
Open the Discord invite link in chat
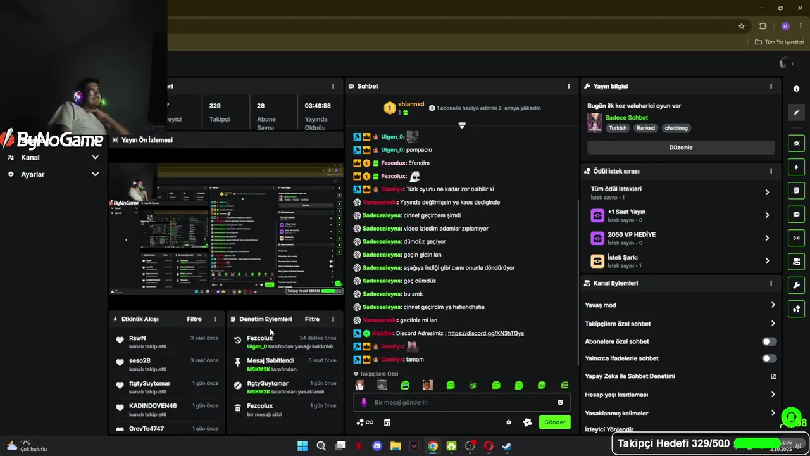tap(486, 333)
